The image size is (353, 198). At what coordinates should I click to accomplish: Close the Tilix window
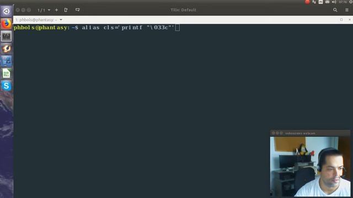[x=18, y=10]
